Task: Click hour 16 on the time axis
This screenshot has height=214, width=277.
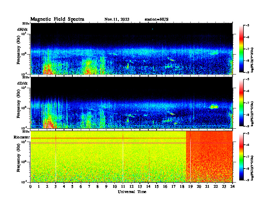Action: pyautogui.click(x=165, y=186)
